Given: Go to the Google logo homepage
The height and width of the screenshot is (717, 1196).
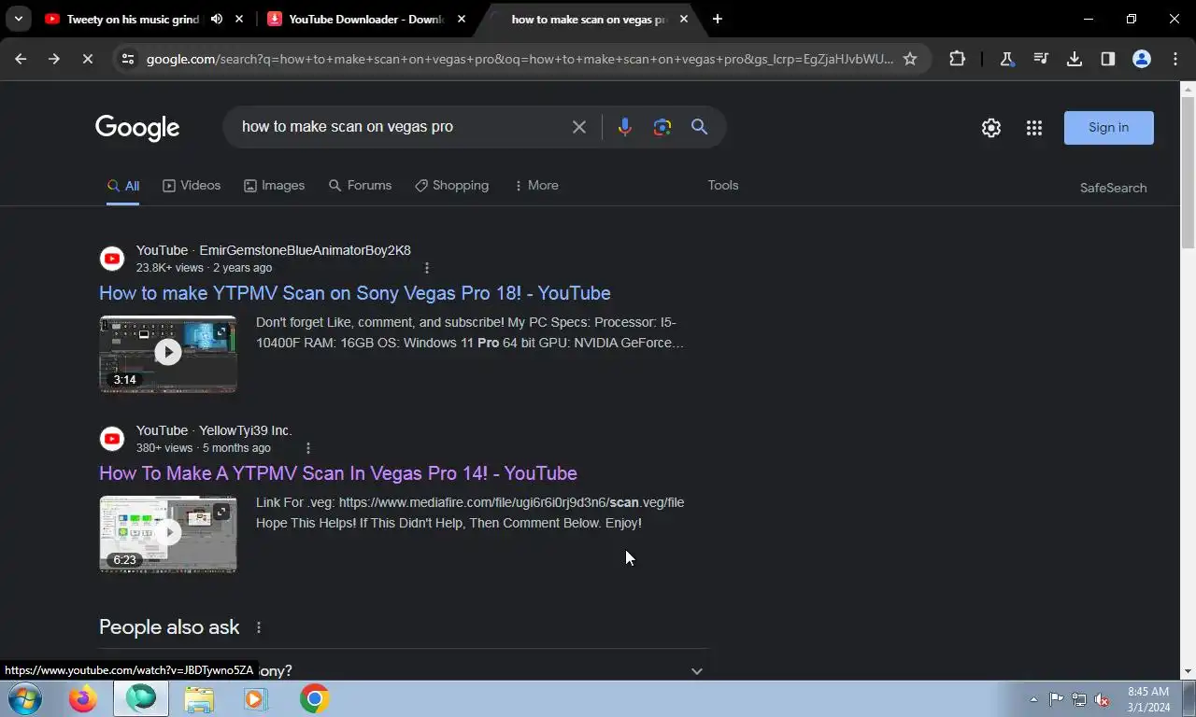Looking at the screenshot, I should (x=137, y=128).
